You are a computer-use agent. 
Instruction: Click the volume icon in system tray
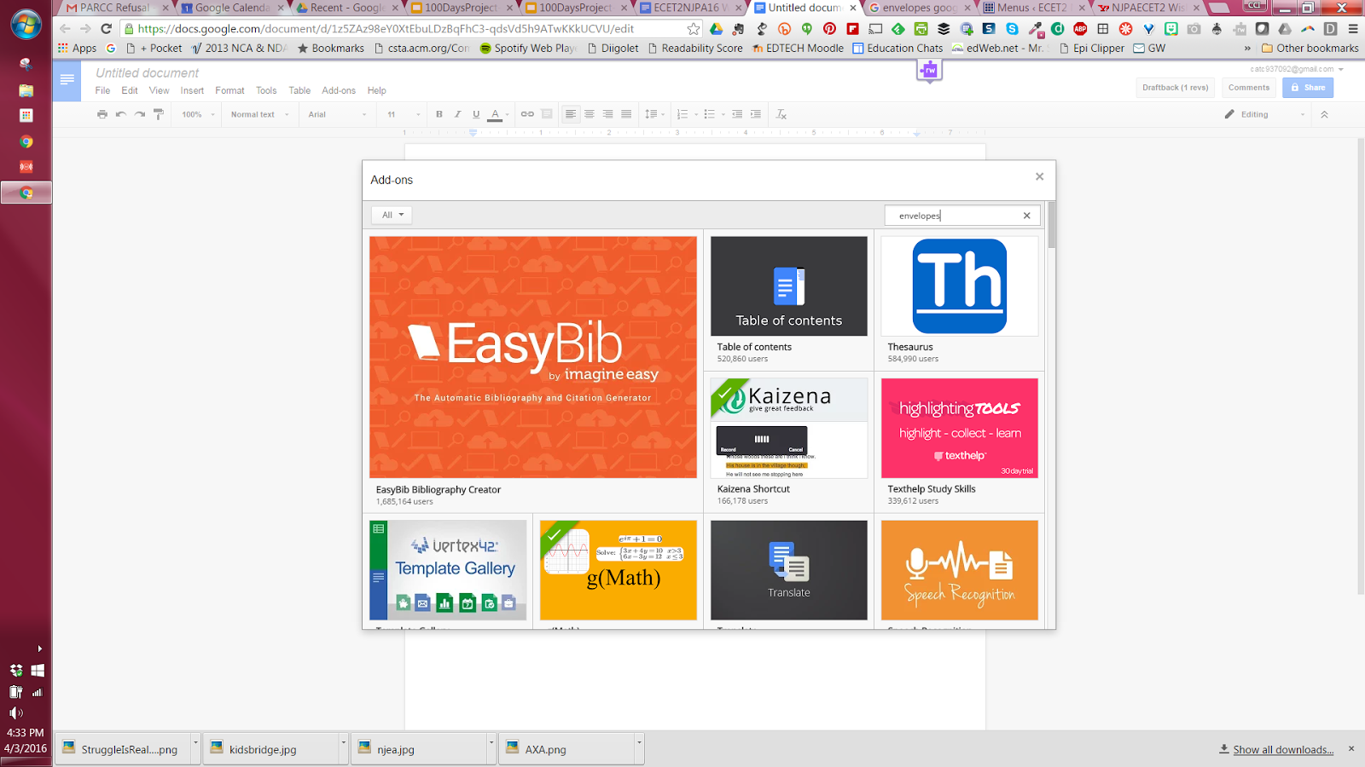click(x=15, y=712)
